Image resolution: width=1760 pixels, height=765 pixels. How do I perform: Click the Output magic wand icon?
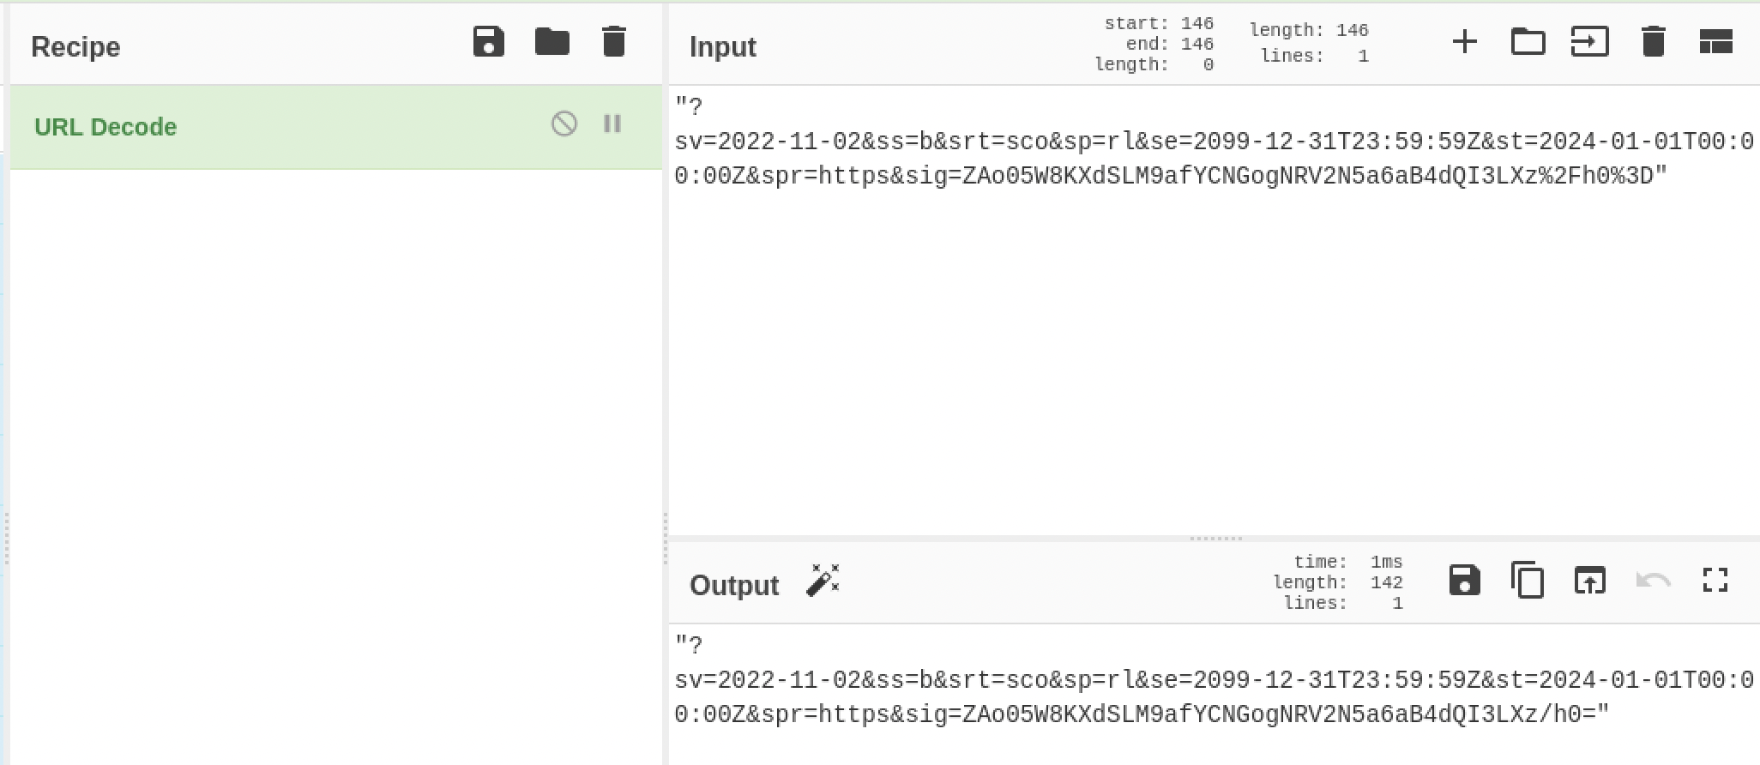[x=823, y=581]
